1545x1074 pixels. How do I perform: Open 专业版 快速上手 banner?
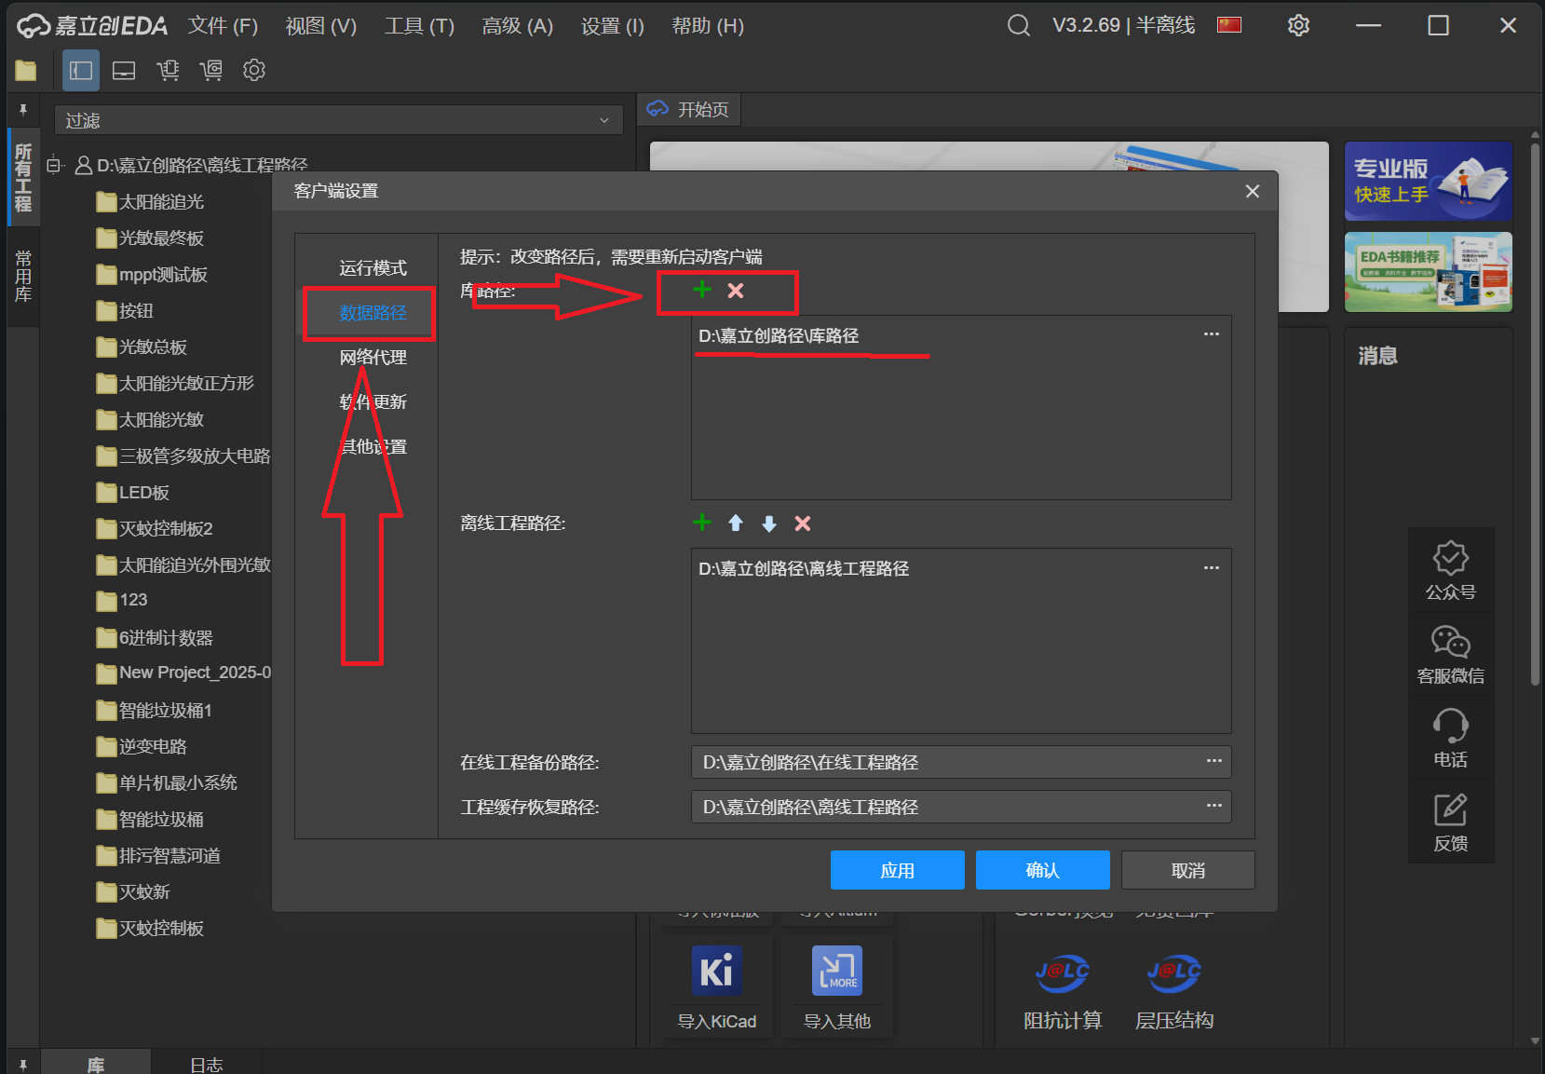coord(1428,181)
